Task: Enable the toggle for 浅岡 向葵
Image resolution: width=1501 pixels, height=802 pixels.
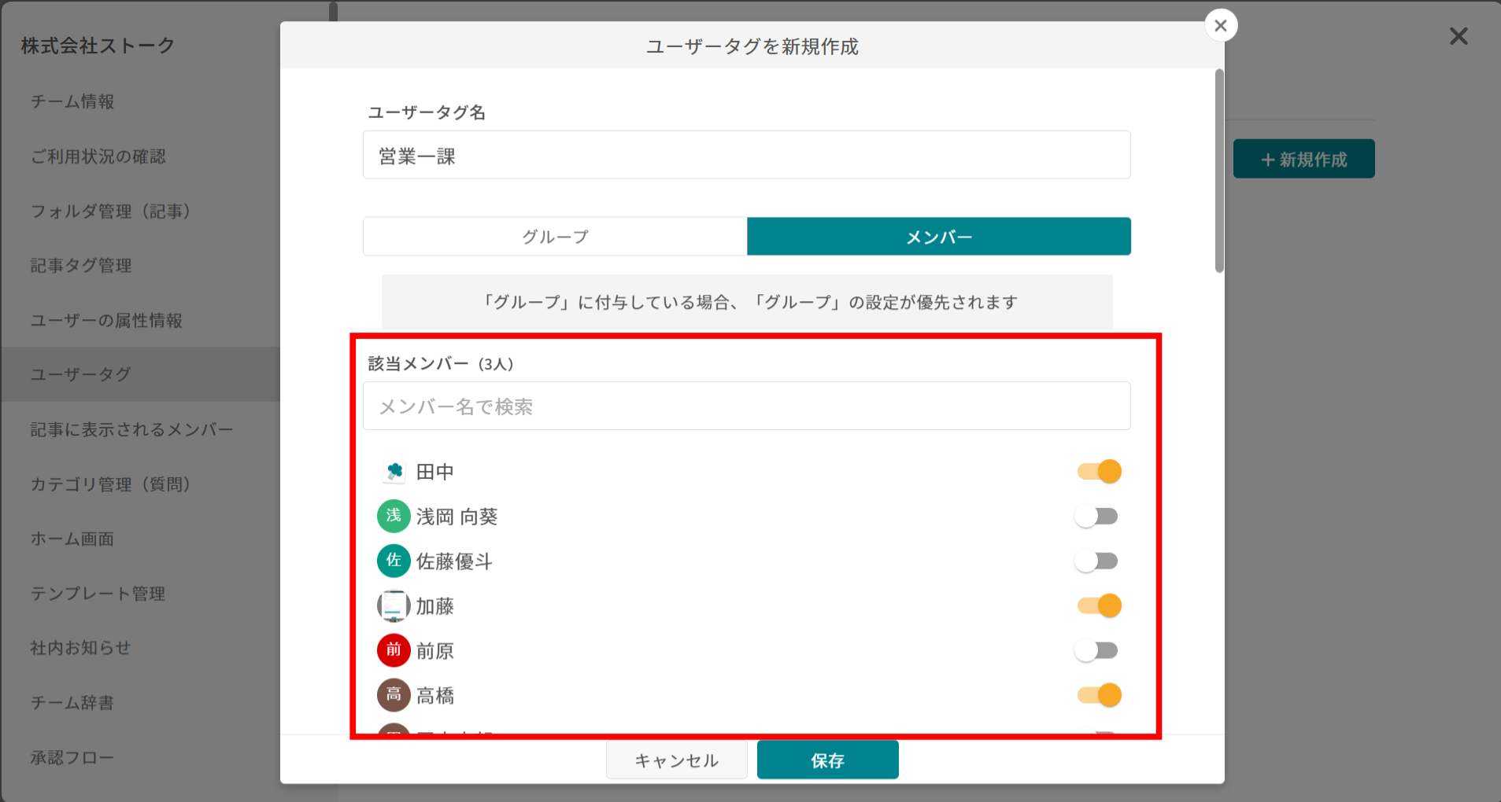Action: pos(1098,516)
